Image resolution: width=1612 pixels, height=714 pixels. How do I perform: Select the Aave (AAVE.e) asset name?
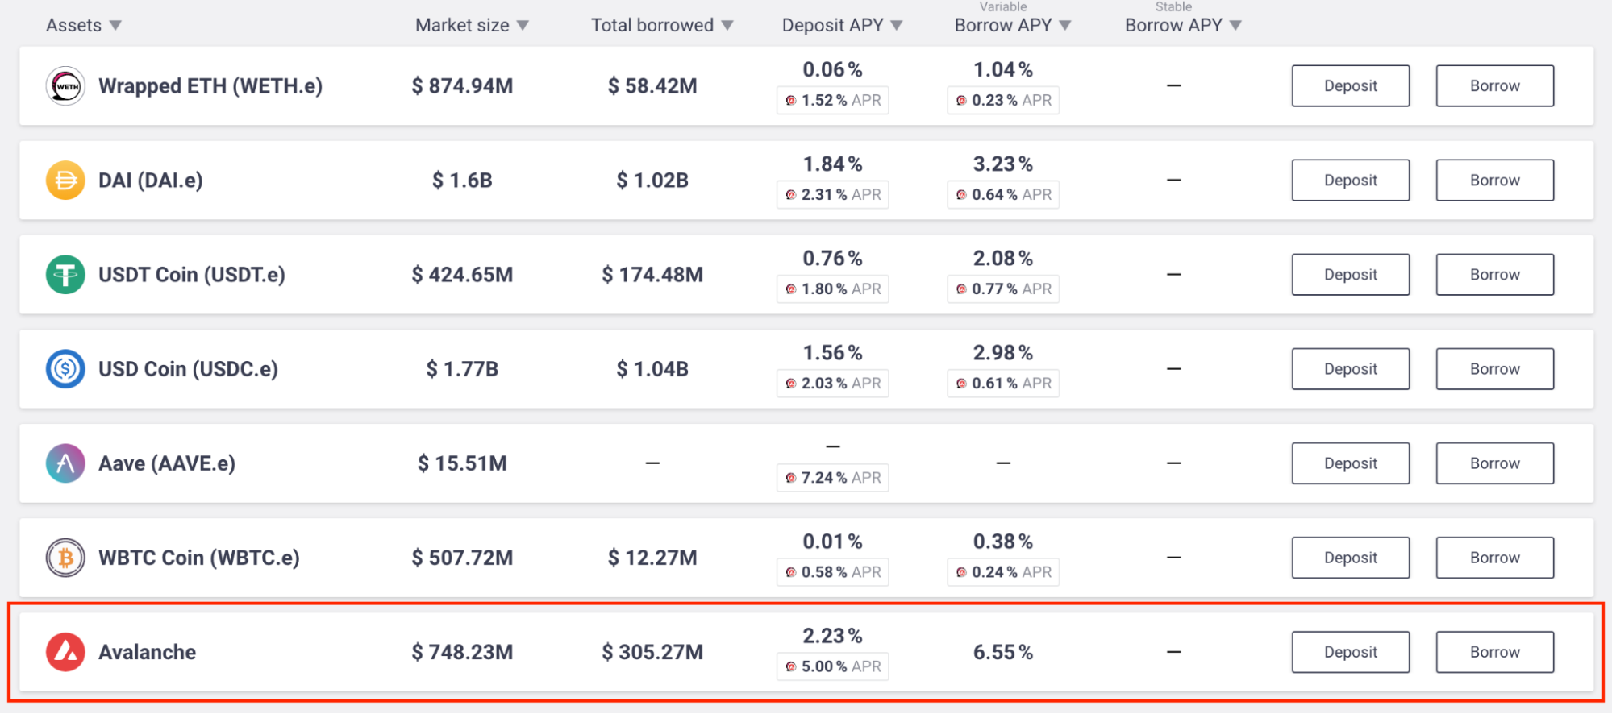167,463
